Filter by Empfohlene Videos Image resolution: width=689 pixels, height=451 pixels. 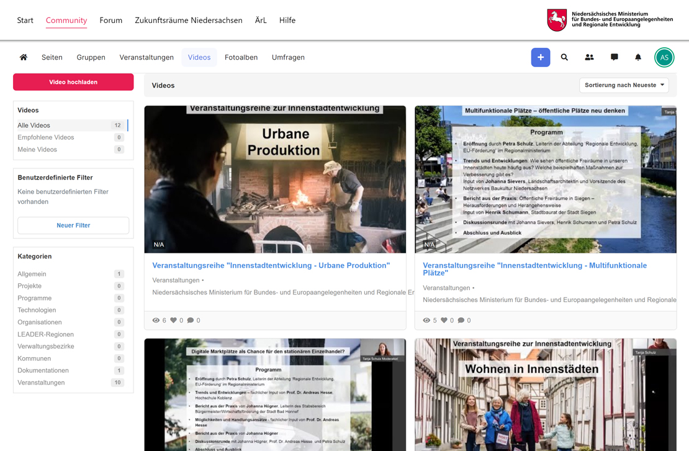pyautogui.click(x=46, y=137)
